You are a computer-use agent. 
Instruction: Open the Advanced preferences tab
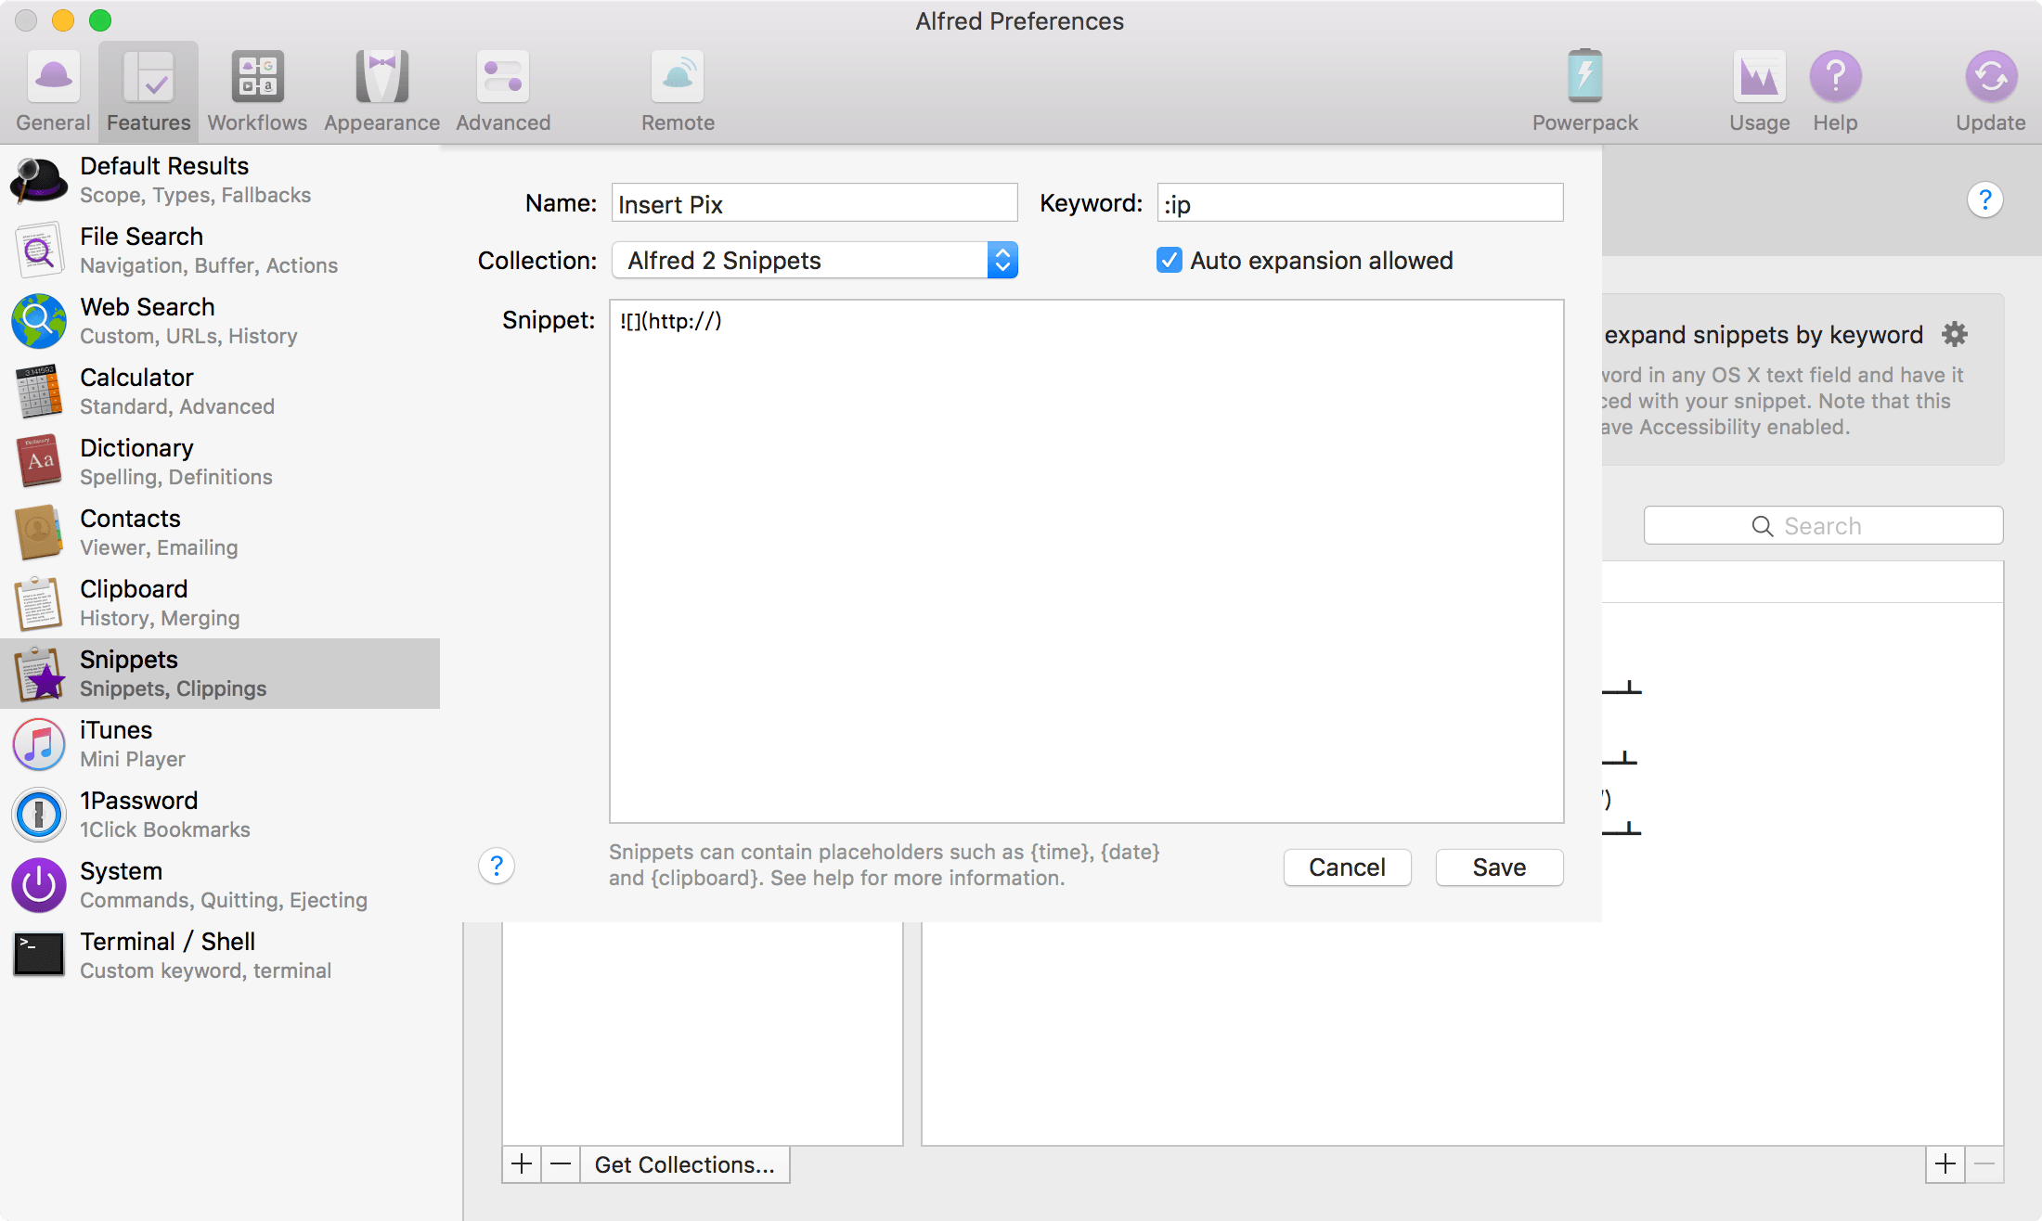click(503, 91)
